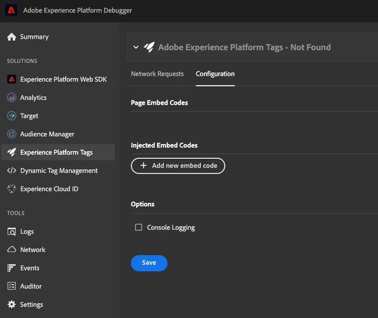Open Target solution label

[29, 116]
